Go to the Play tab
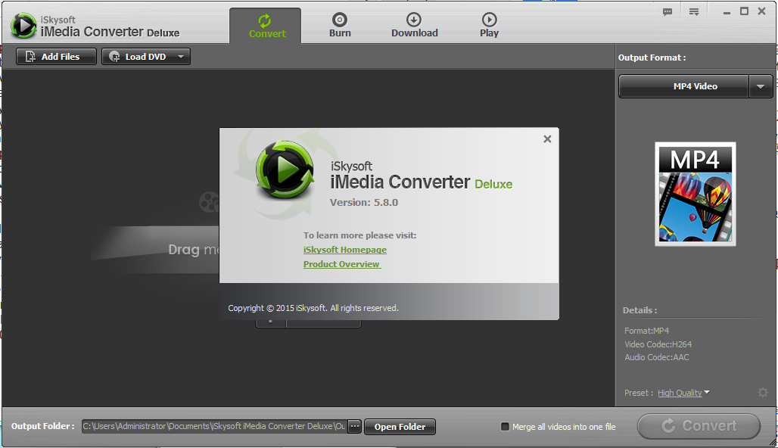778x448 pixels. (489, 25)
